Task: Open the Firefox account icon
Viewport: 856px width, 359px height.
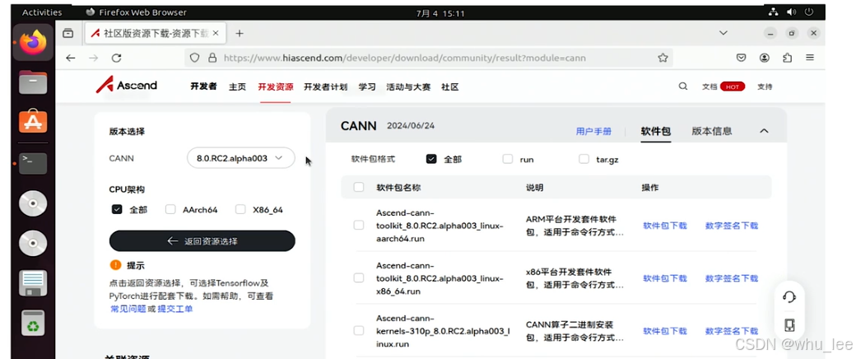Action: [x=765, y=58]
